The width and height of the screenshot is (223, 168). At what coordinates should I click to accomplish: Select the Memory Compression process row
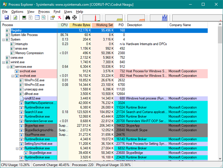[x=104, y=53]
